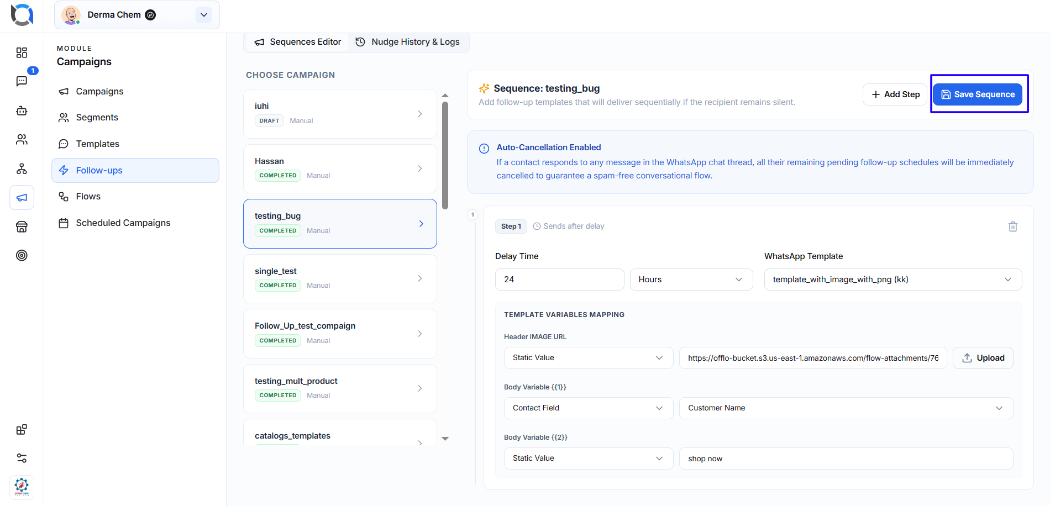Screen dimensions: 1050x506
Task: Open Body Variable {{1}} Contact Field dropdown
Action: pos(589,408)
